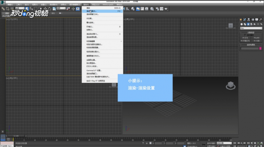Image resolution: width=264 pixels, height=147 pixels.
Task: Choose 生成 V-Ray RT 动画预览 entry
Action: [x=102, y=81]
